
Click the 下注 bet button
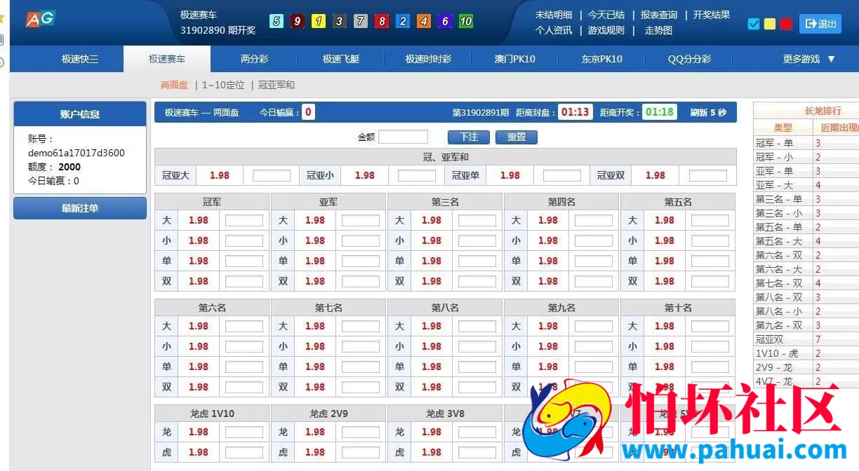point(468,137)
